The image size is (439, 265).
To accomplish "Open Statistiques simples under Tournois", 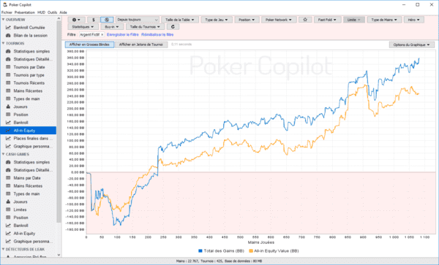I will click(x=31, y=51).
